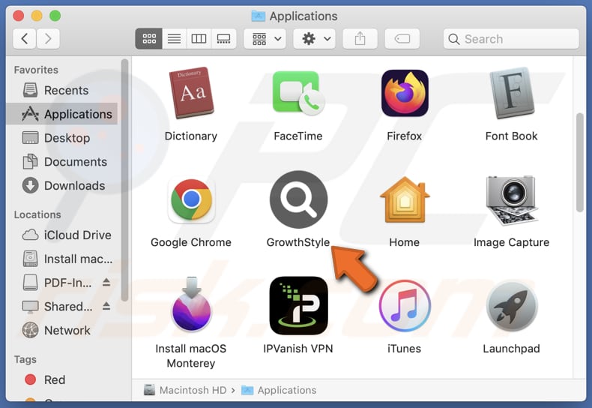The image size is (592, 408).
Task: Click the Dictionary name label
Action: coord(191,136)
